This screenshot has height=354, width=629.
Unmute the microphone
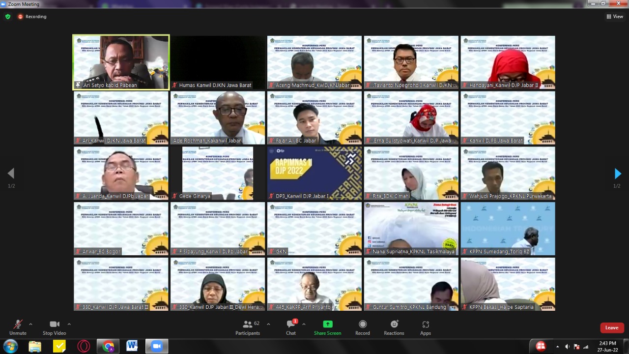click(x=18, y=327)
